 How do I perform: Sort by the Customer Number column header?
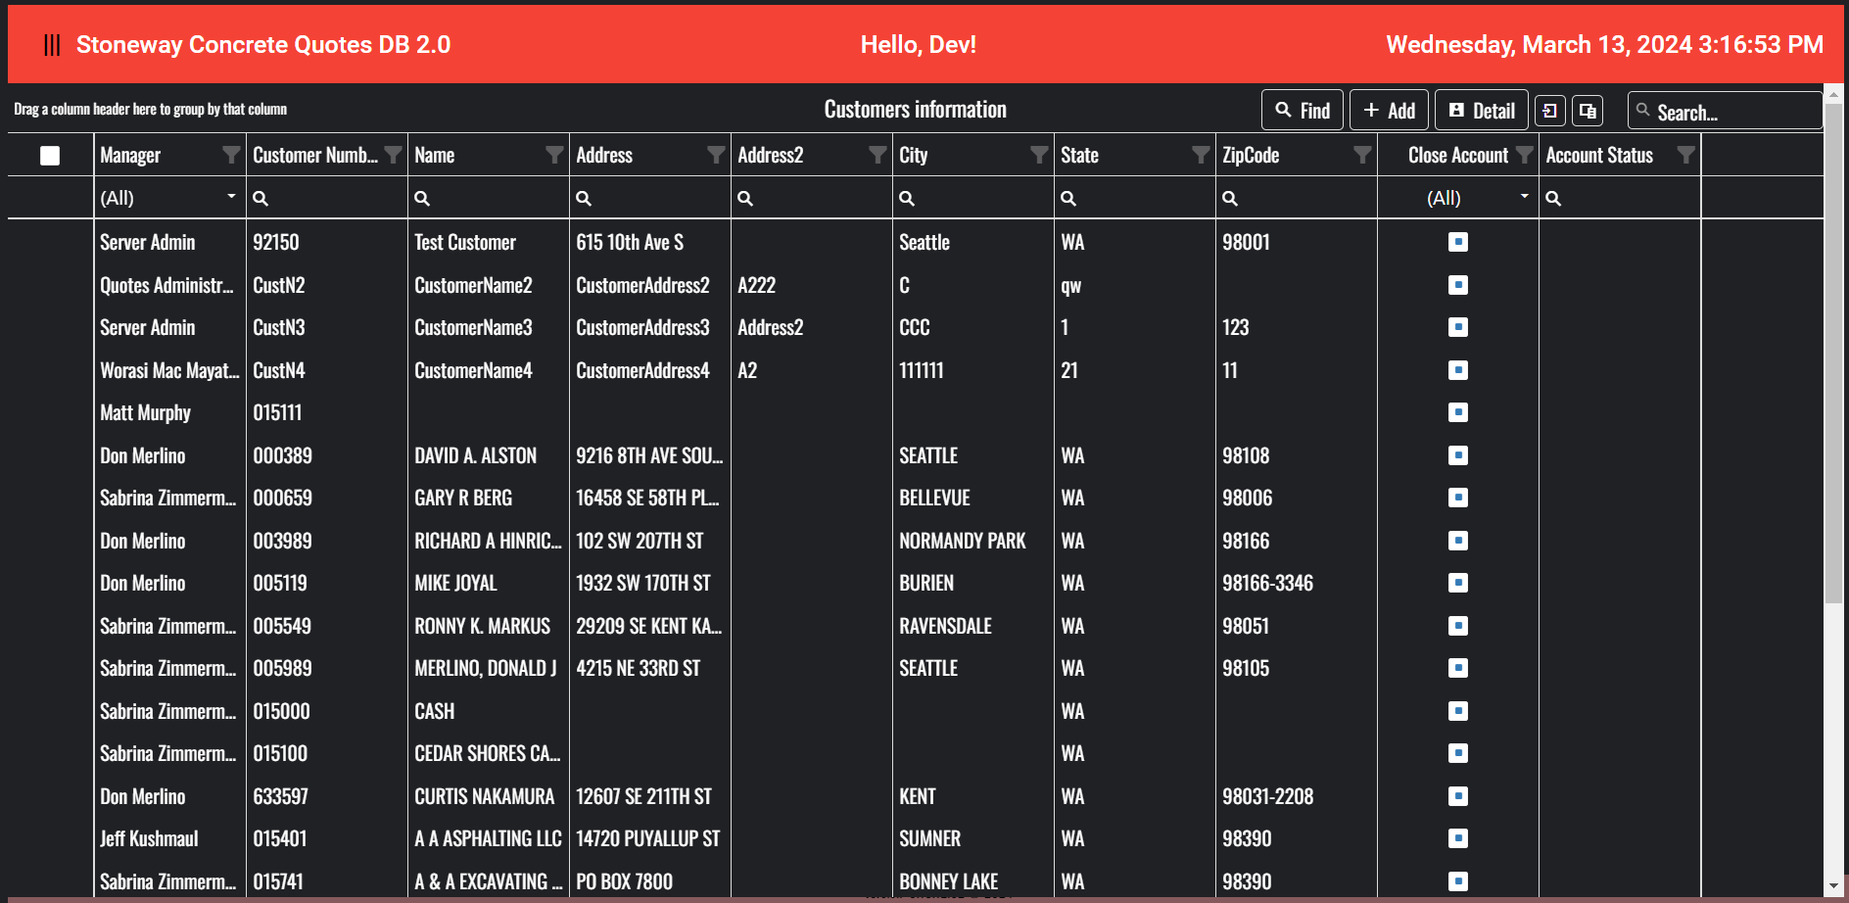tap(315, 155)
